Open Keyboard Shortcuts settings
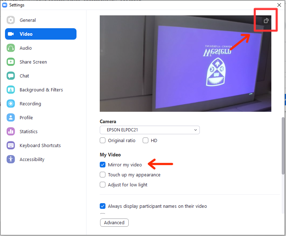This screenshot has height=236, width=286. 41,146
